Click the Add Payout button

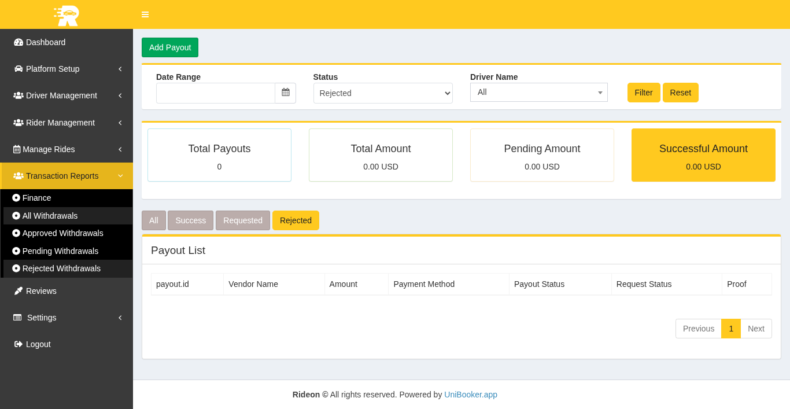click(170, 47)
